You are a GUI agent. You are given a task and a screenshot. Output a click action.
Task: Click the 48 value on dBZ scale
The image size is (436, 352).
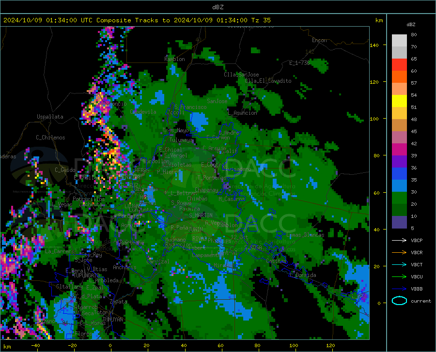pyautogui.click(x=414, y=120)
